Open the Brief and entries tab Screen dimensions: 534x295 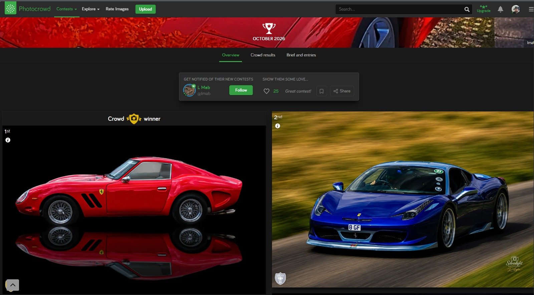click(x=301, y=55)
